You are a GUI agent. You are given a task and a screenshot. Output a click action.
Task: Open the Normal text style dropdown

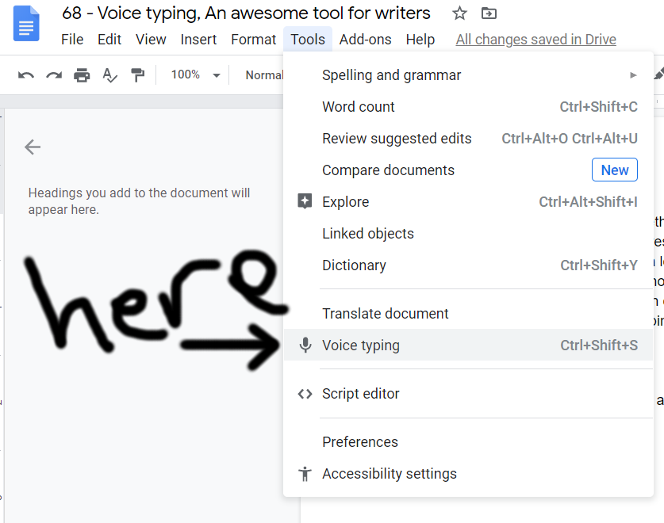[264, 75]
